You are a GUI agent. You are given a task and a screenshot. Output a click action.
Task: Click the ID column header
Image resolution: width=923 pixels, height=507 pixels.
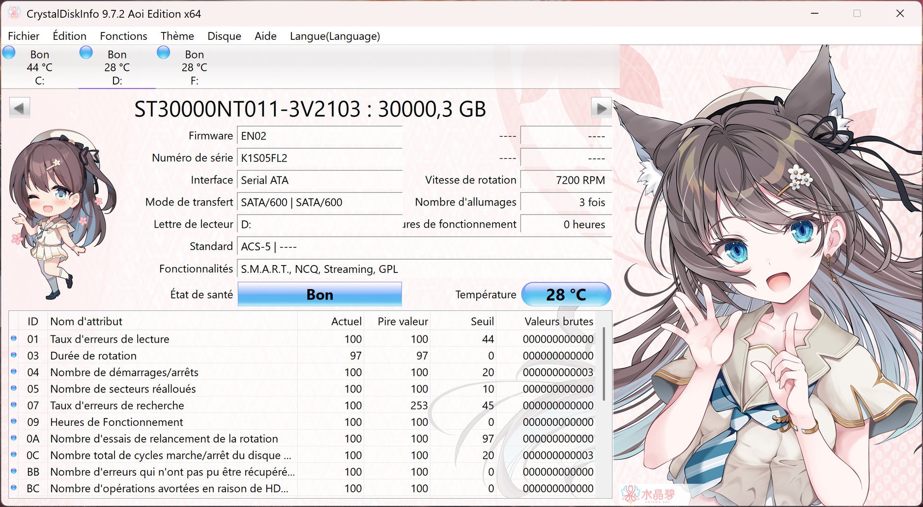pyautogui.click(x=32, y=321)
